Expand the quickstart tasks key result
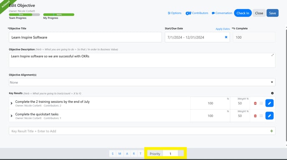The width and height of the screenshot is (287, 160). pyautogui.click(x=12, y=116)
